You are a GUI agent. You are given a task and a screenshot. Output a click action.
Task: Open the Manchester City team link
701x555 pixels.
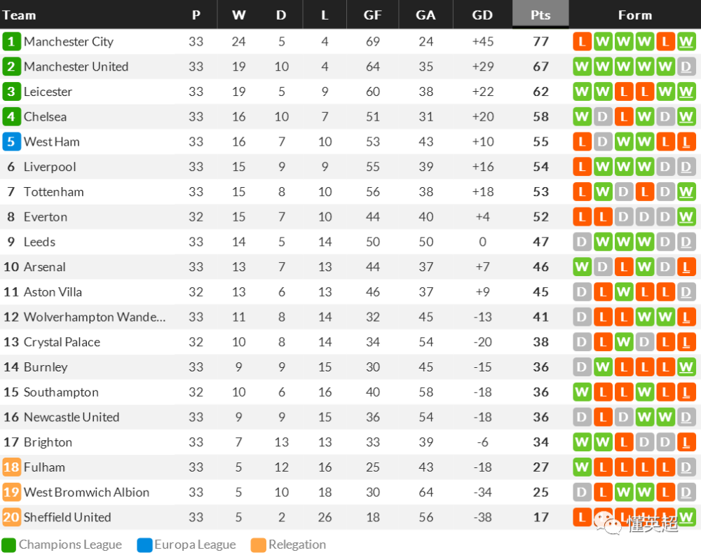point(69,41)
